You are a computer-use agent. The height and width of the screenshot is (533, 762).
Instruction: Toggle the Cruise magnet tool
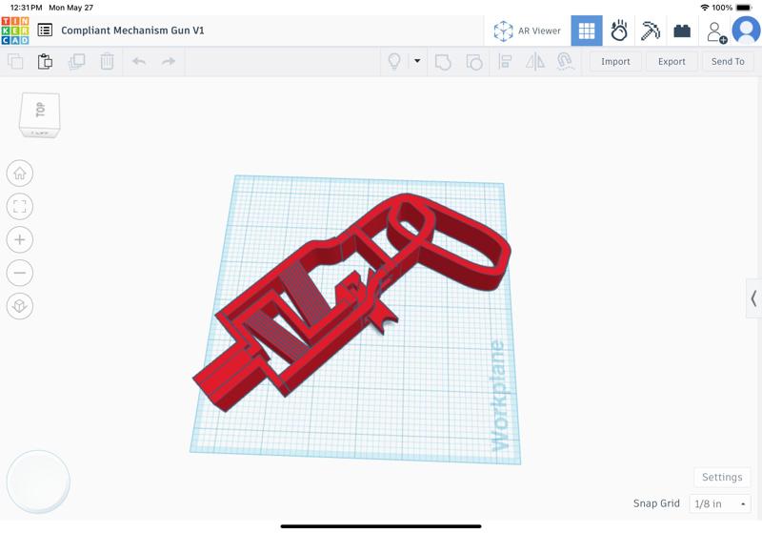pyautogui.click(x=565, y=62)
